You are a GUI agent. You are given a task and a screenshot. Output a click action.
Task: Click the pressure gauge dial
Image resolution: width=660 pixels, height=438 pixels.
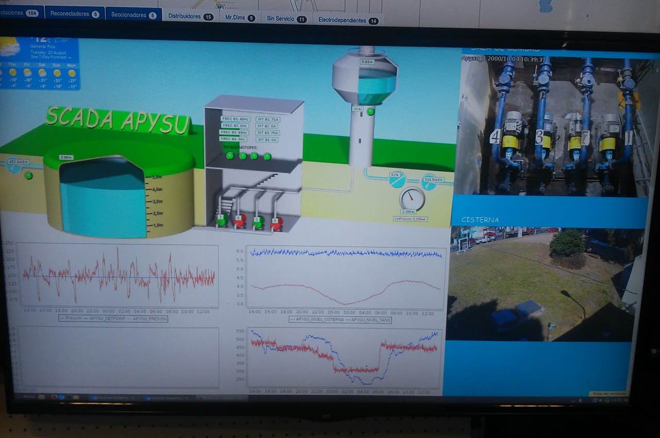click(412, 198)
